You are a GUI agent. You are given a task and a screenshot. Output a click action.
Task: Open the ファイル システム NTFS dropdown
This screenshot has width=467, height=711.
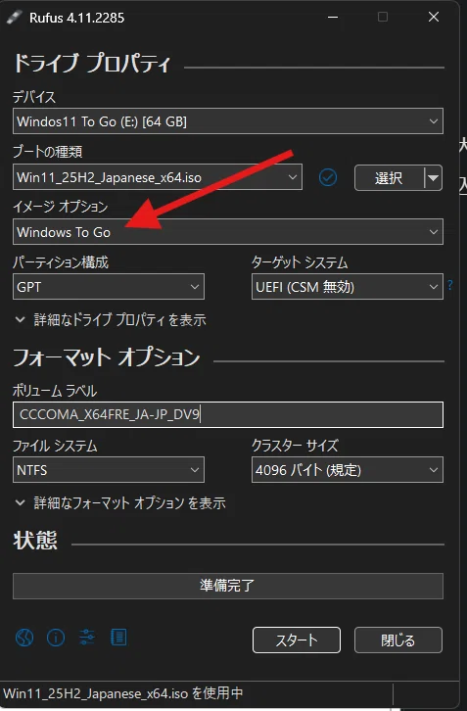pos(109,470)
